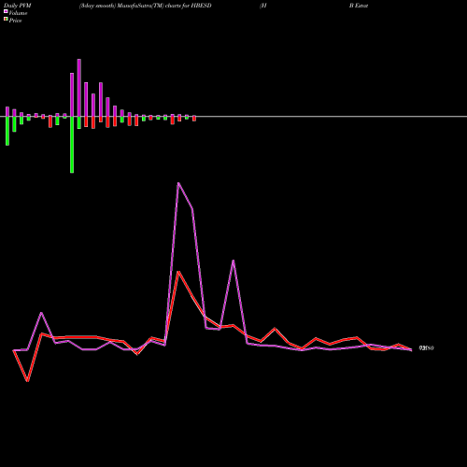
Task: Click the Price legend color swatch
Action: (6, 19)
